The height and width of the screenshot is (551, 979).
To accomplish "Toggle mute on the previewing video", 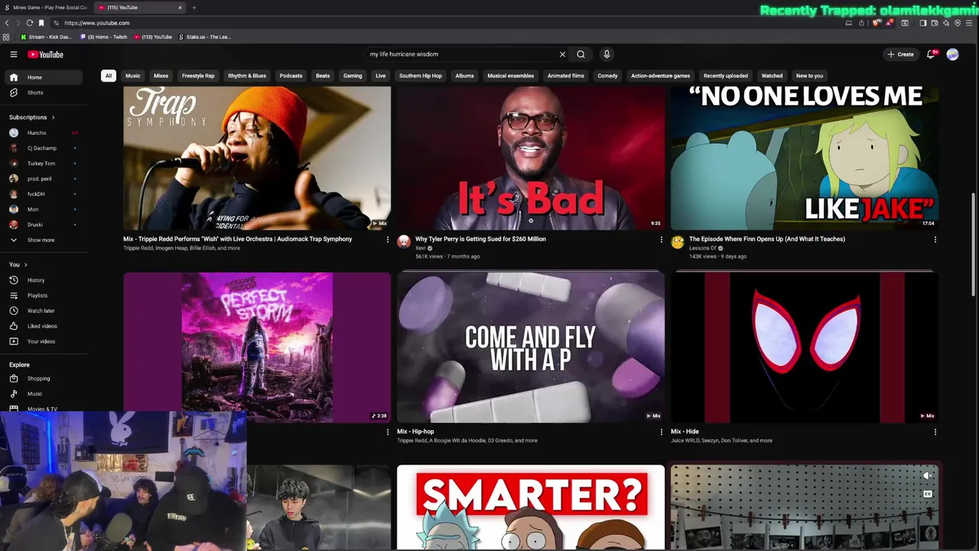I will [928, 476].
